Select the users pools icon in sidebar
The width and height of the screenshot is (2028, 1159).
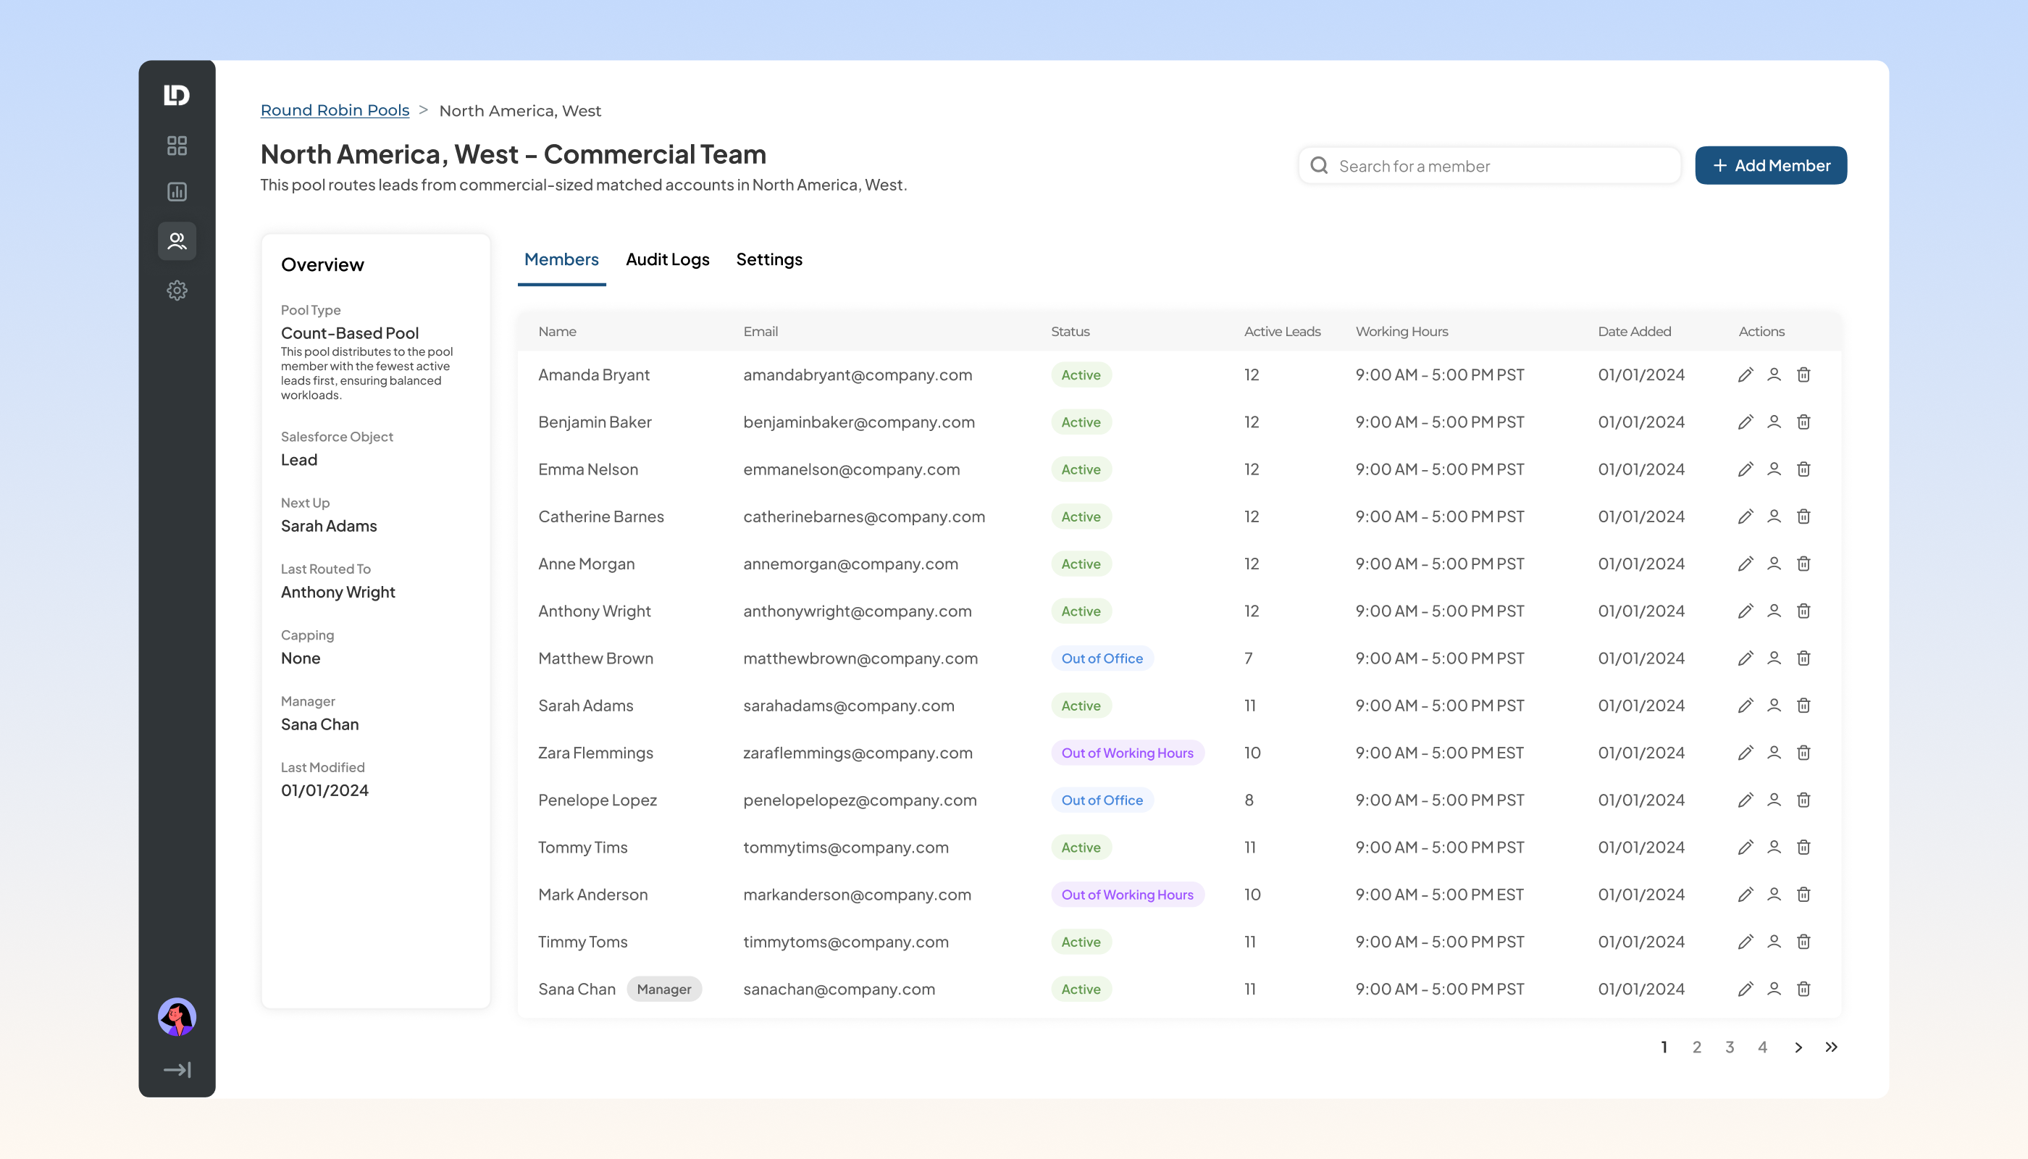click(x=177, y=240)
